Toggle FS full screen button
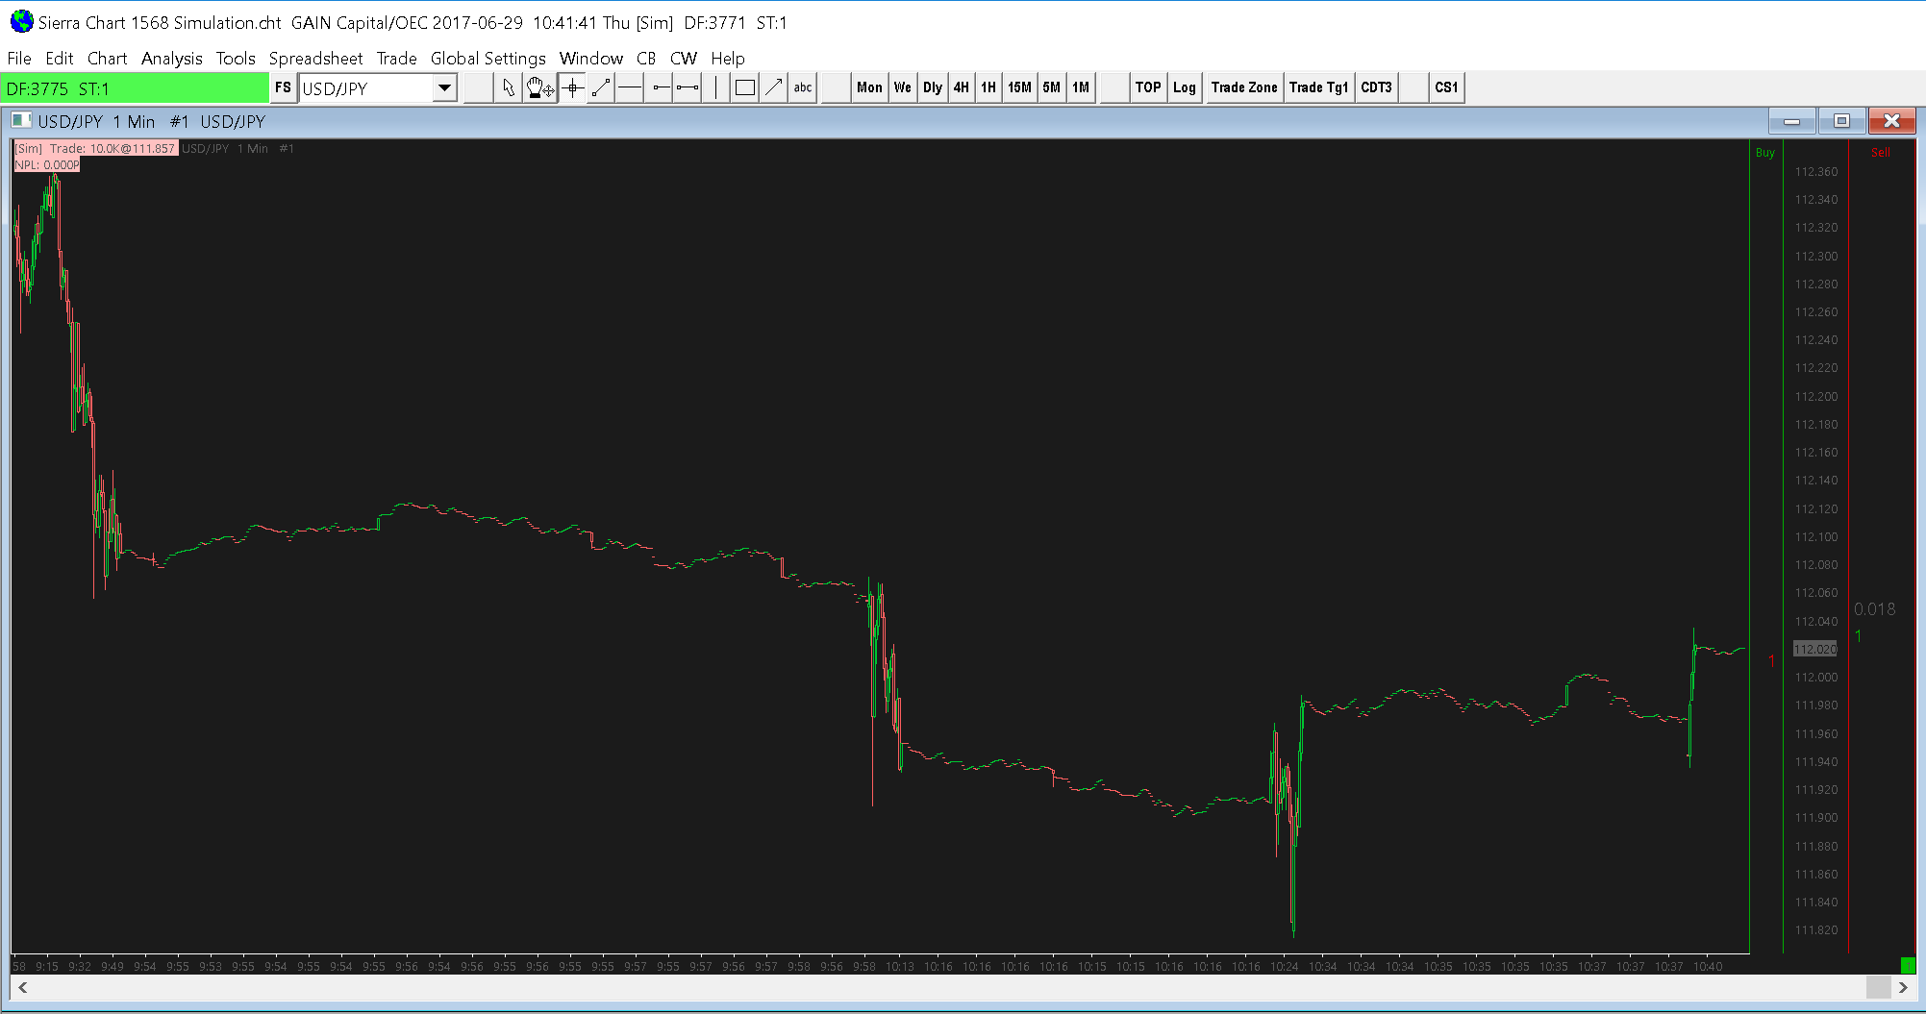This screenshot has width=1926, height=1014. 283,88
